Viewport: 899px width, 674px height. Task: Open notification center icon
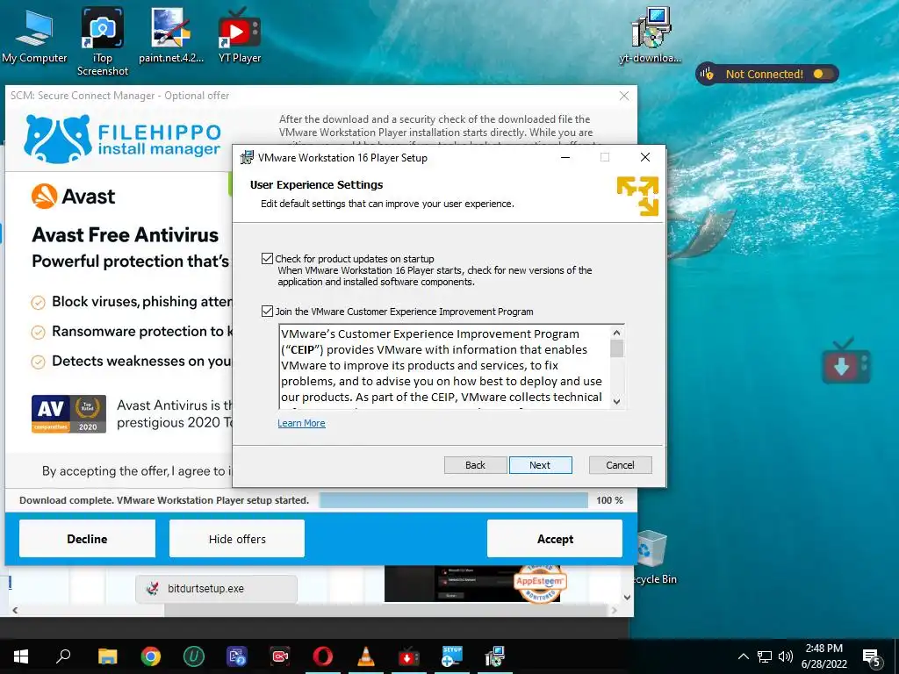click(x=872, y=657)
